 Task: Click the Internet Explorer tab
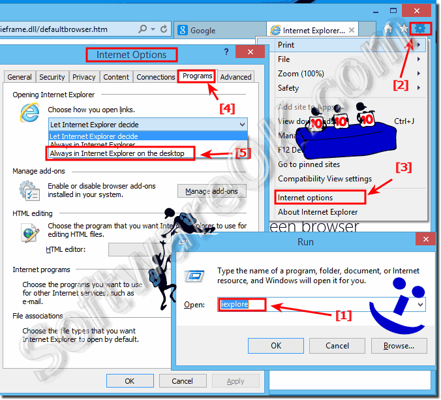pos(312,30)
